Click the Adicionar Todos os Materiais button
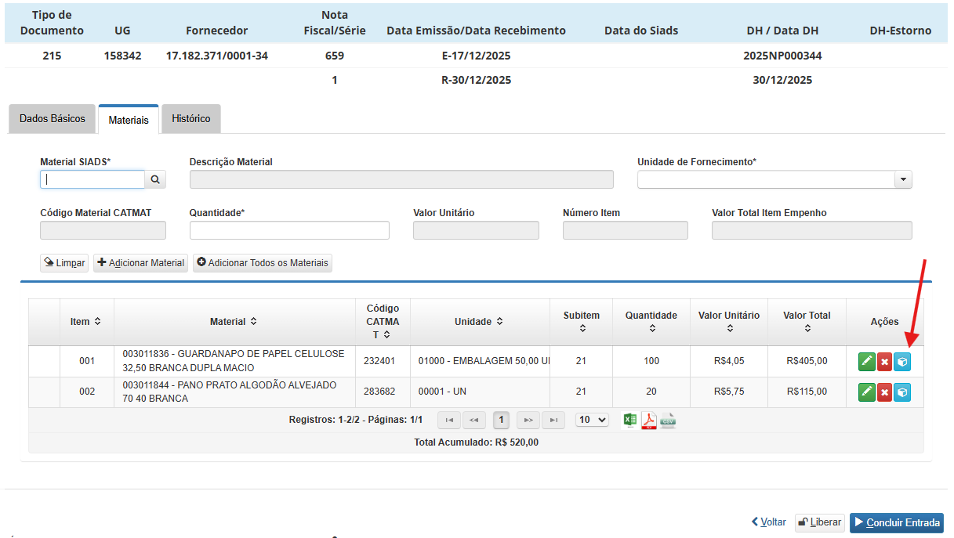The height and width of the screenshot is (538, 954). [x=263, y=263]
